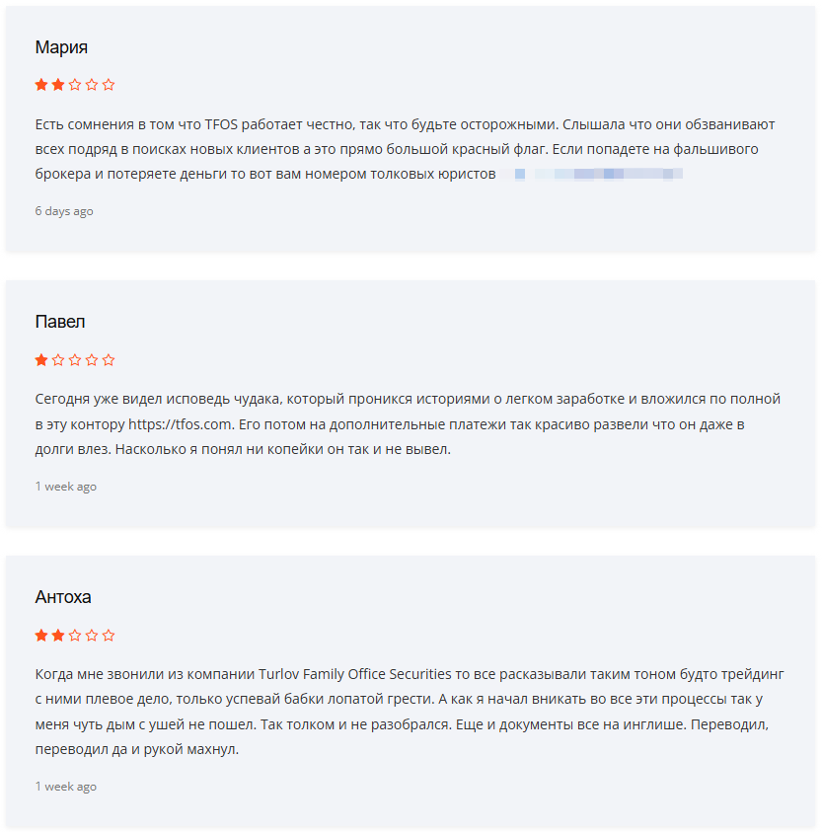This screenshot has width=822, height=832.
Task: Click the "Turlov Family Office Securities" text
Action: (x=355, y=674)
